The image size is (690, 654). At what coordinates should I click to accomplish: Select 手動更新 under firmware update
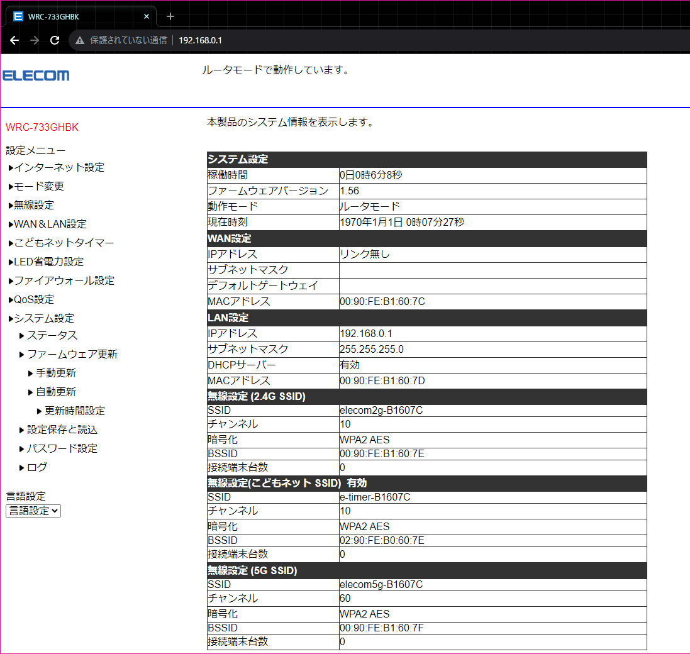(55, 373)
